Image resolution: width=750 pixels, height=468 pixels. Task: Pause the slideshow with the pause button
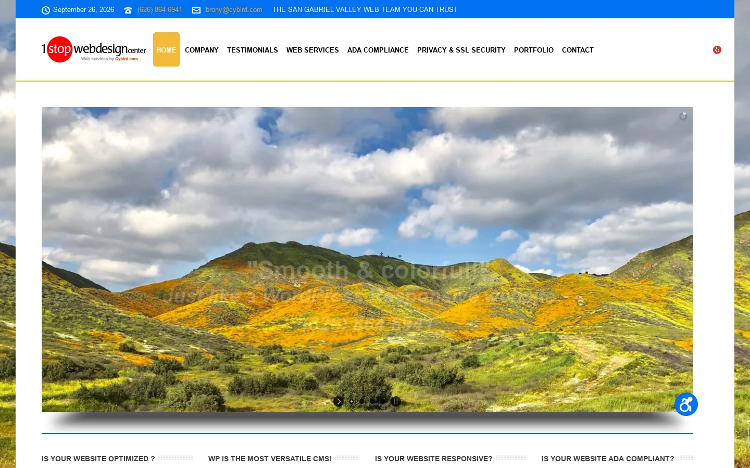pos(396,401)
